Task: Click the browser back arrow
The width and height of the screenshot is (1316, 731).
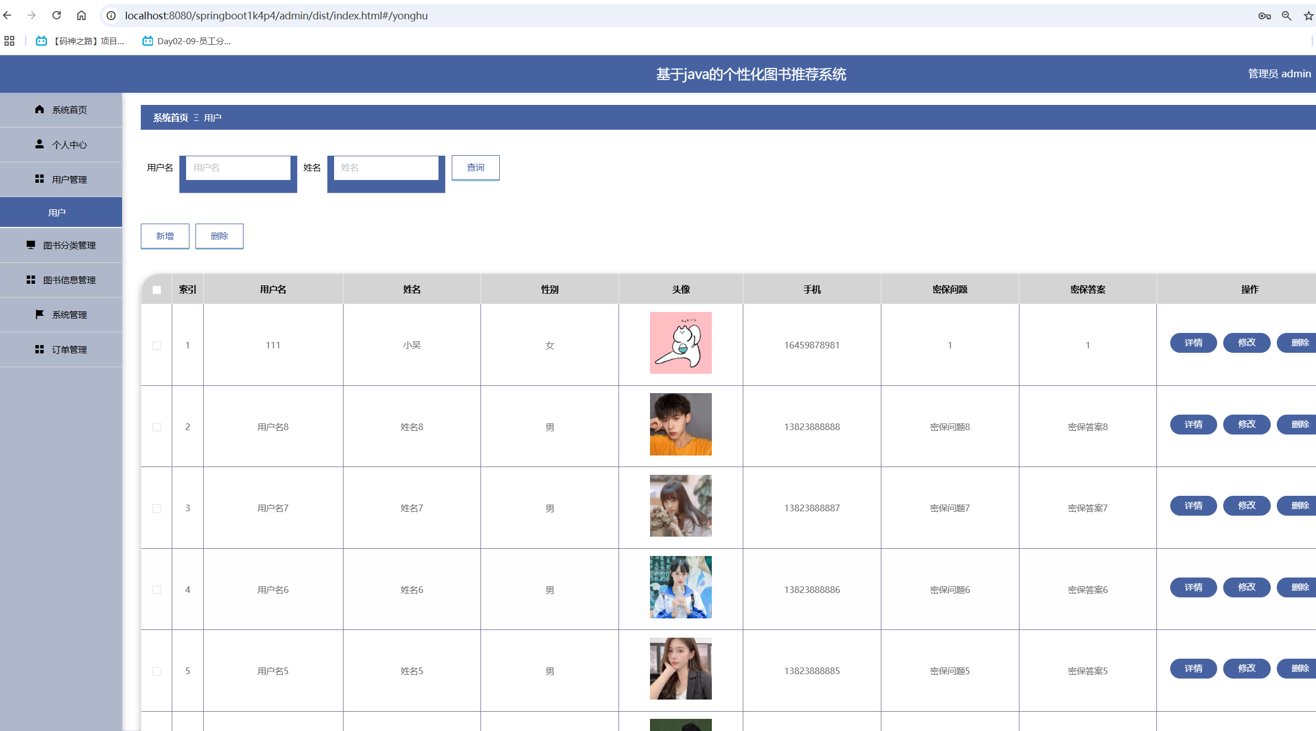Action: pyautogui.click(x=7, y=15)
